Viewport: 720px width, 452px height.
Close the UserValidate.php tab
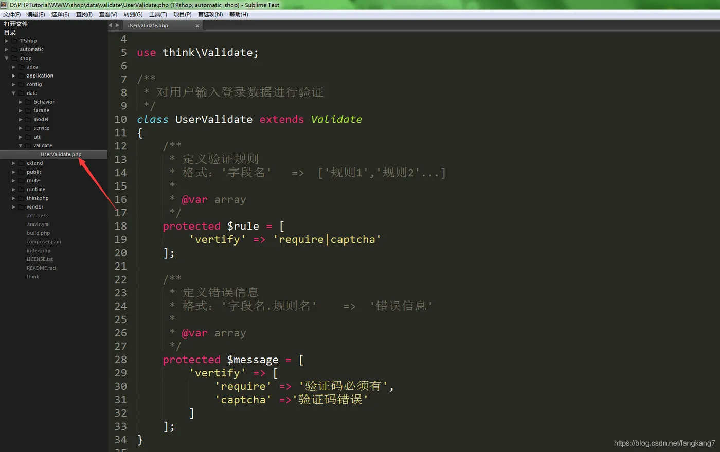tap(197, 25)
